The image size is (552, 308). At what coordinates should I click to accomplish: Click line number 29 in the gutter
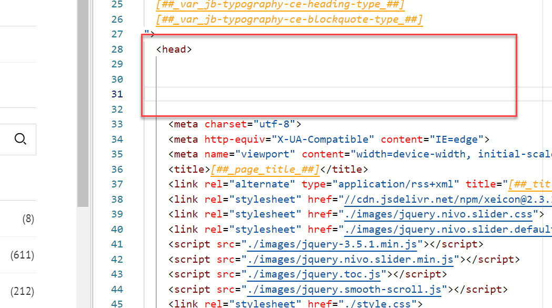coord(117,64)
